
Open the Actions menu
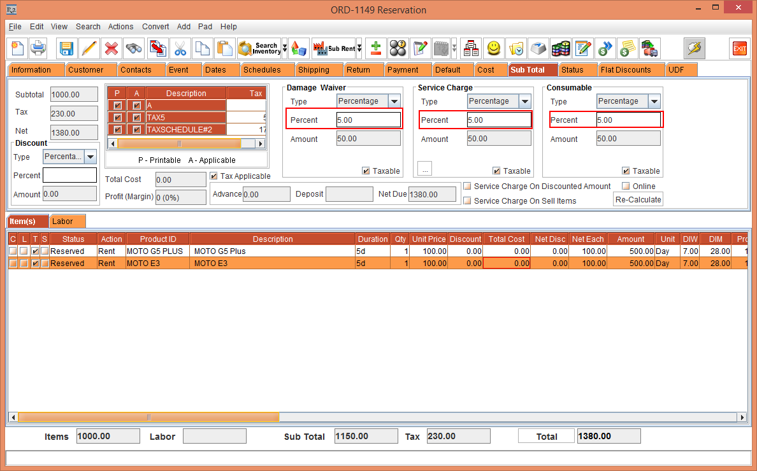120,27
